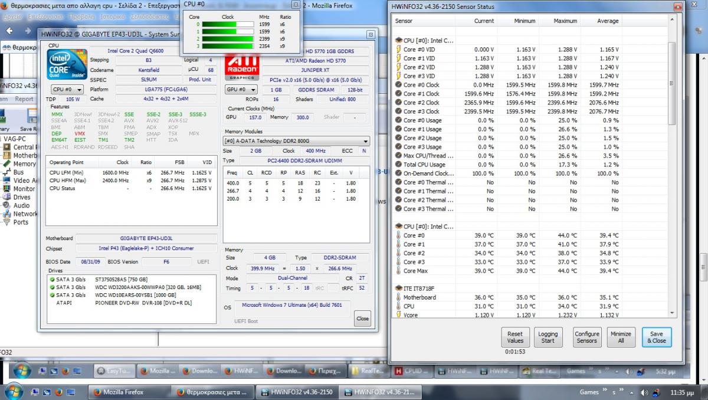Click the Audio icon in HWiNFO tree
Image resolution: width=708 pixels, height=400 pixels.
pyautogui.click(x=7, y=205)
